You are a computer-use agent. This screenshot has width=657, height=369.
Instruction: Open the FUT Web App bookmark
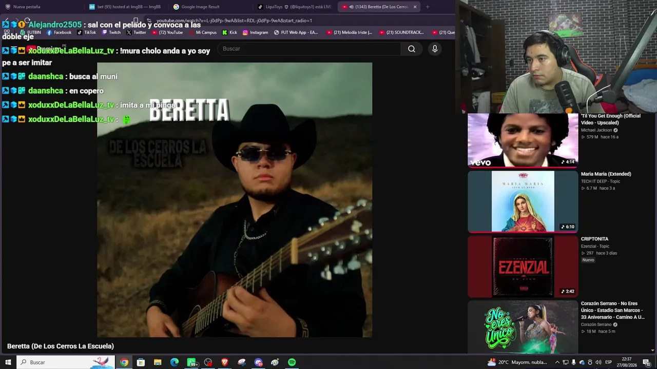[x=296, y=32]
